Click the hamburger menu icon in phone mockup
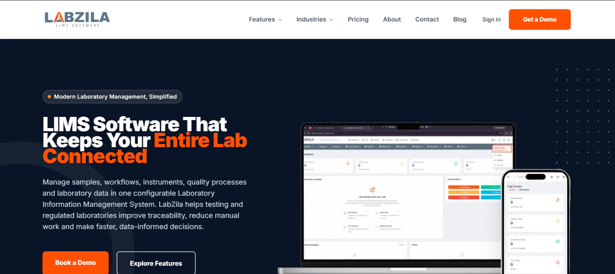615x274 pixels. (508, 177)
